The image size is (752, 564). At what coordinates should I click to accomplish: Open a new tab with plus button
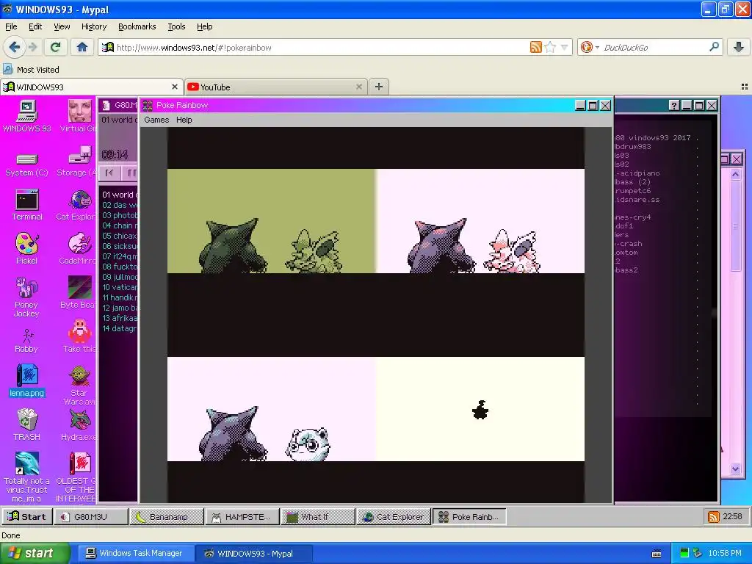379,87
